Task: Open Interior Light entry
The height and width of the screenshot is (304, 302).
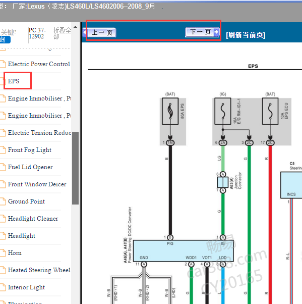Action: pyautogui.click(x=26, y=287)
